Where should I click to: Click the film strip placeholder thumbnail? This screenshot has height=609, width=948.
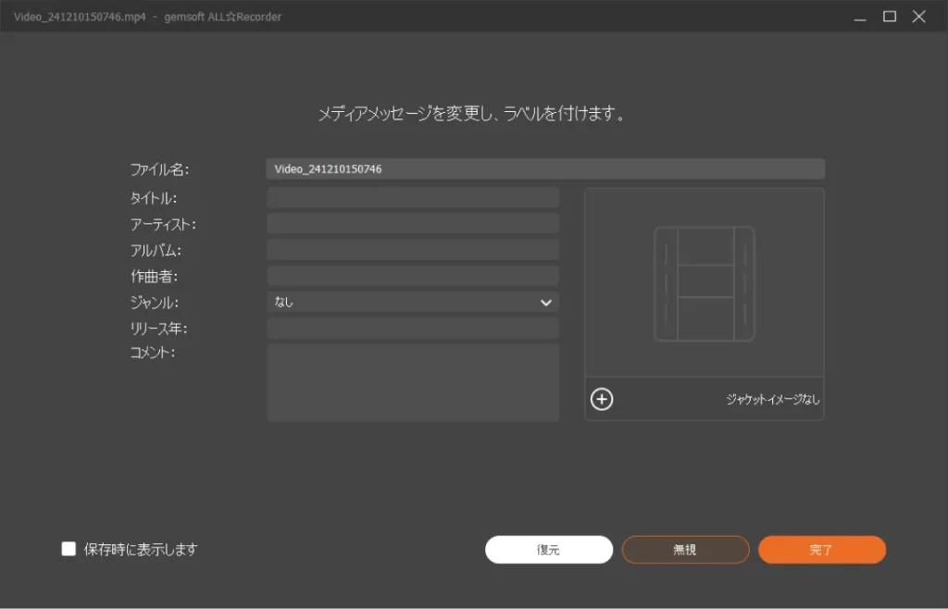pyautogui.click(x=704, y=283)
